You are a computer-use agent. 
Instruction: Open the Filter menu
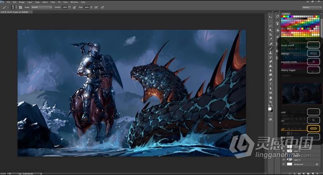53,2
